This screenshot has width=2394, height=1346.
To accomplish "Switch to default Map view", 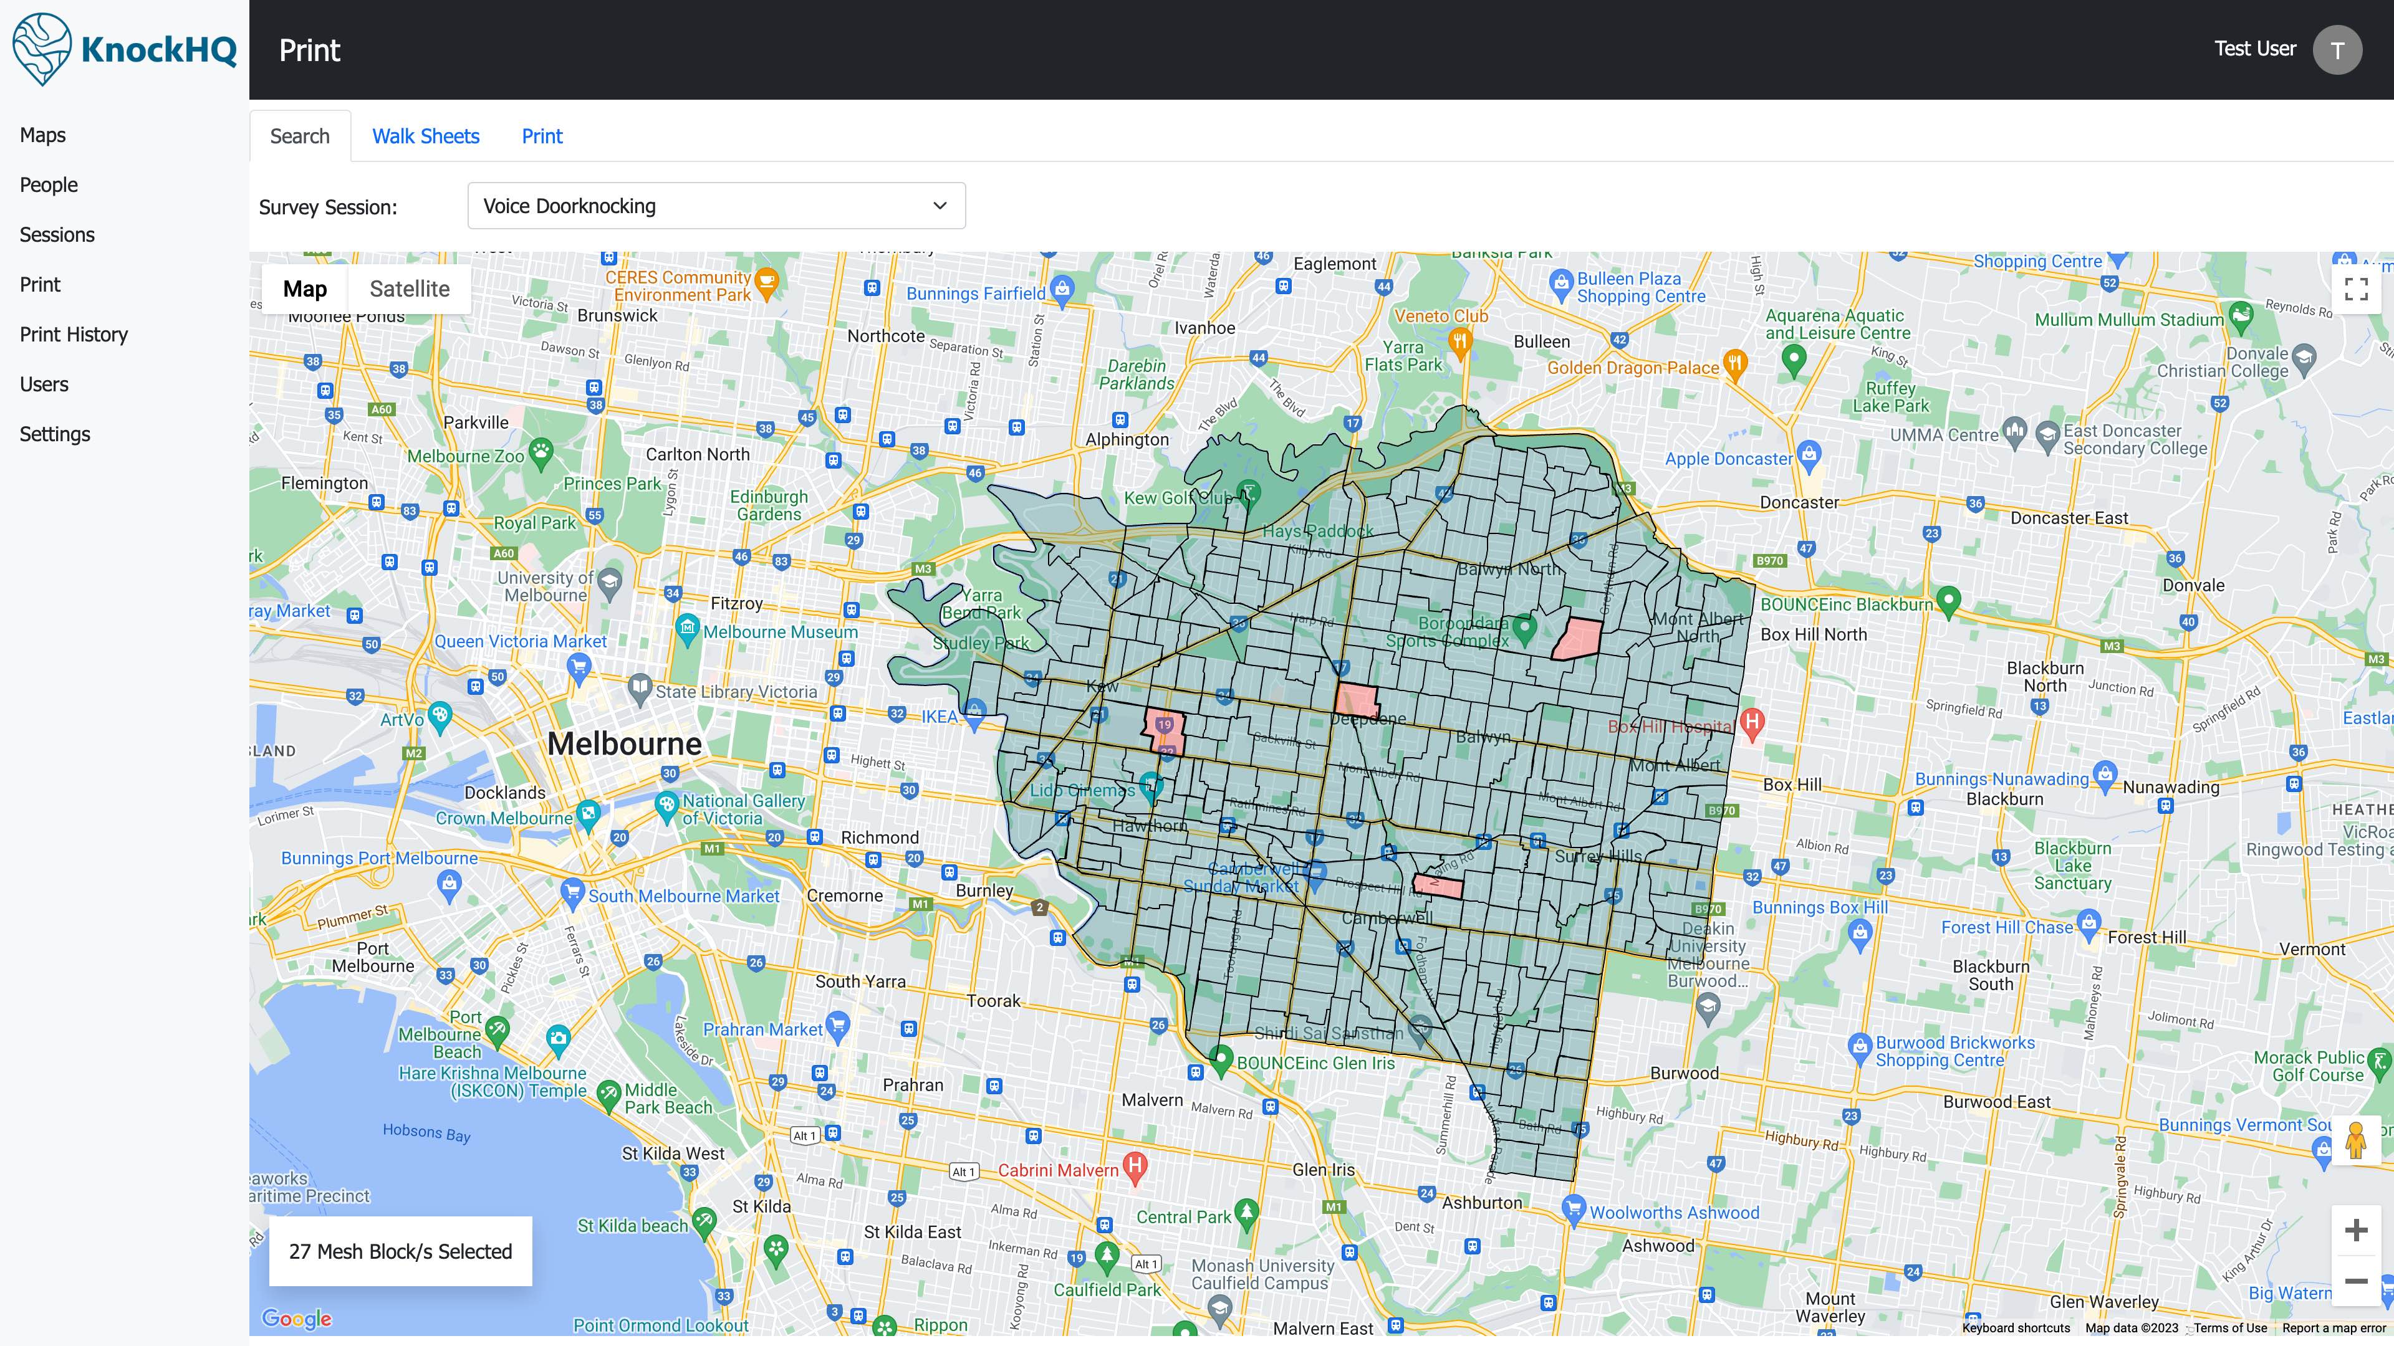I will [x=305, y=289].
